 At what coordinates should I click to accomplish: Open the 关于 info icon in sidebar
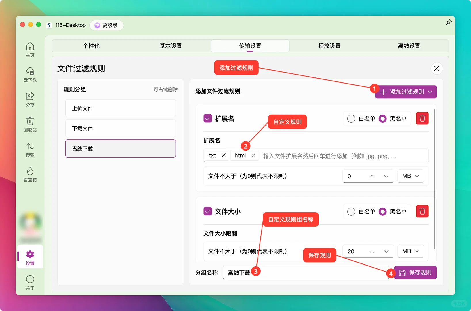pyautogui.click(x=30, y=281)
